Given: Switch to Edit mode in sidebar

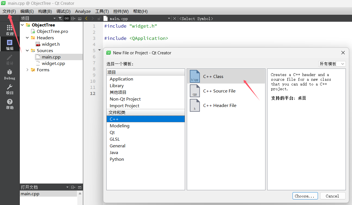Looking at the screenshot, I should click(x=10, y=45).
